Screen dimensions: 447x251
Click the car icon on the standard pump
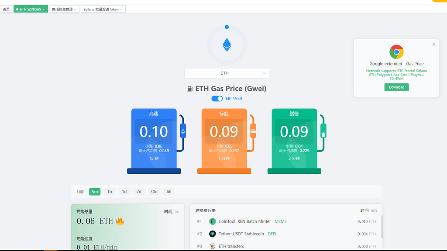click(x=253, y=131)
